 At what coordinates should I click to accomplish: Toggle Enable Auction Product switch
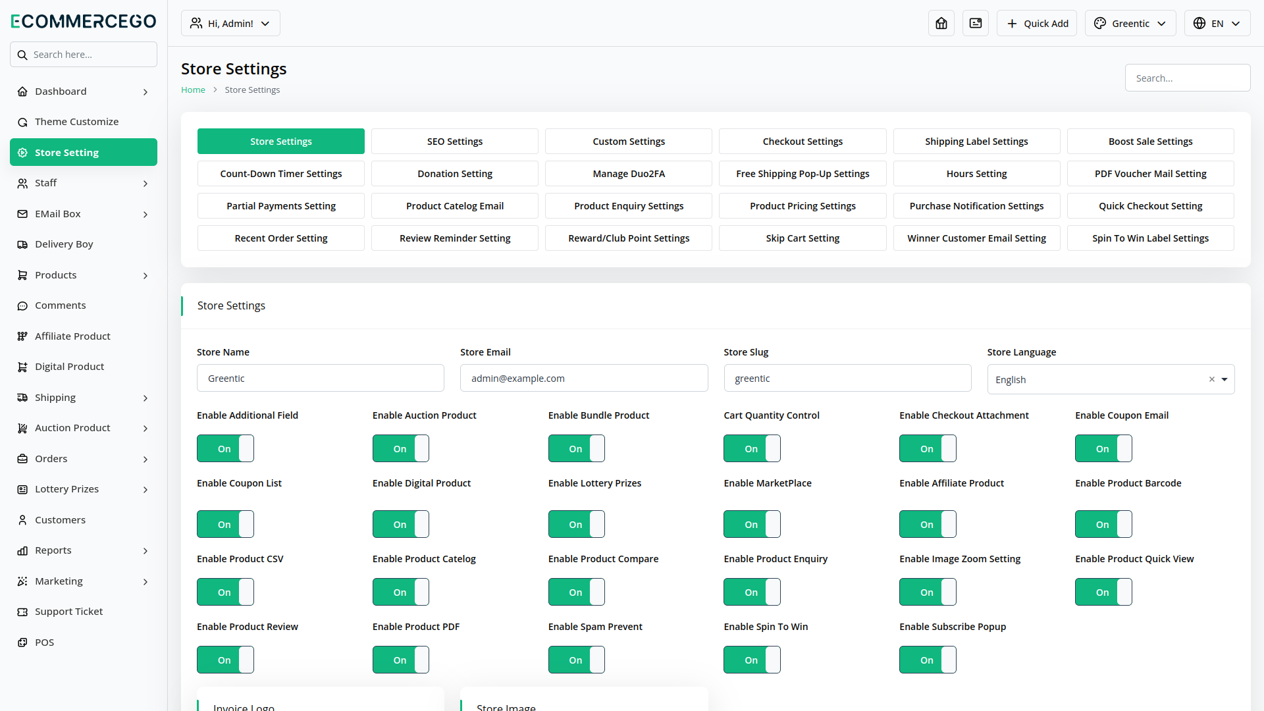(x=401, y=448)
